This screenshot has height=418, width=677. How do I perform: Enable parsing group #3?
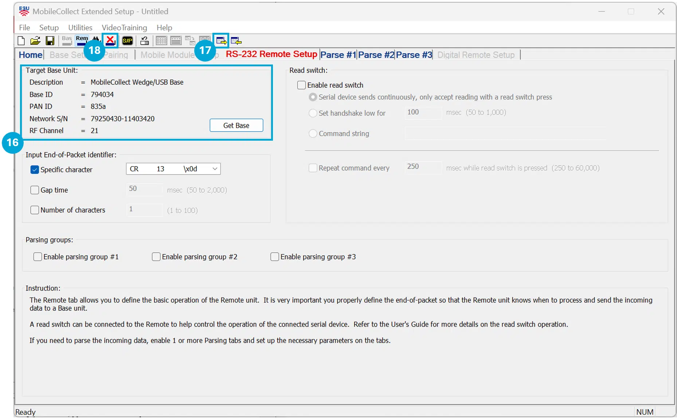click(275, 257)
